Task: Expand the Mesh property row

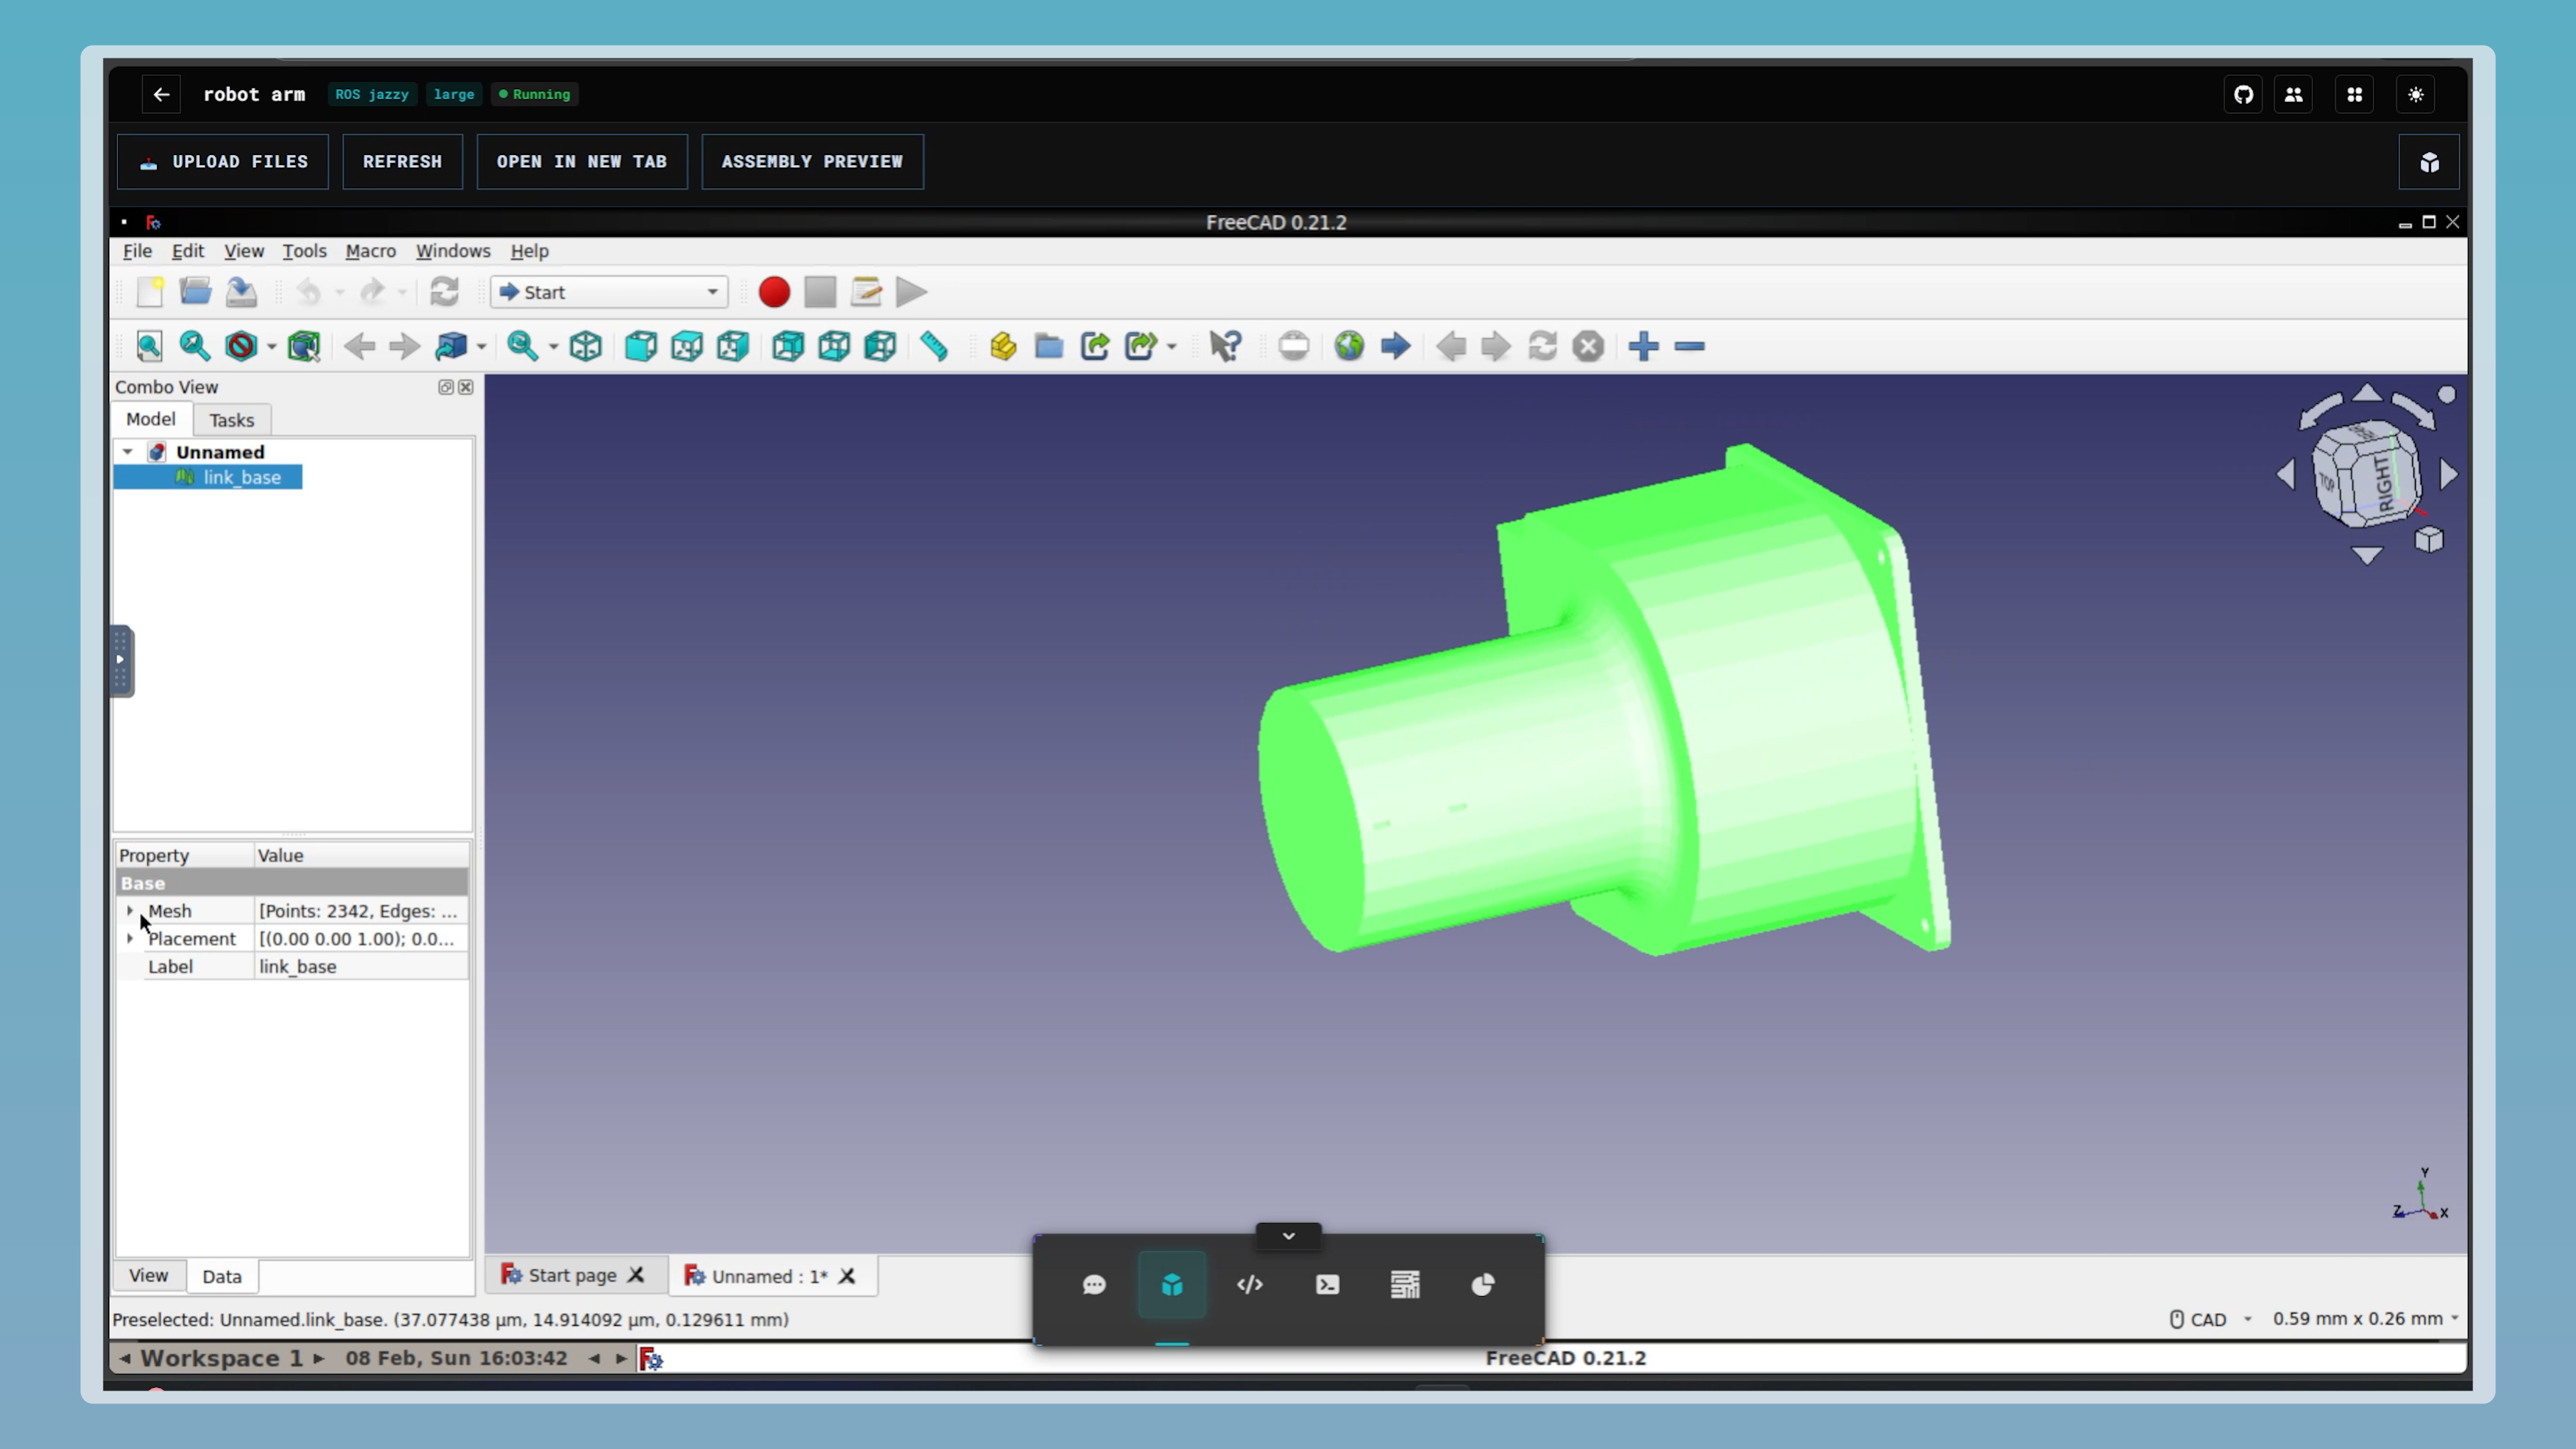Action: [x=130, y=911]
